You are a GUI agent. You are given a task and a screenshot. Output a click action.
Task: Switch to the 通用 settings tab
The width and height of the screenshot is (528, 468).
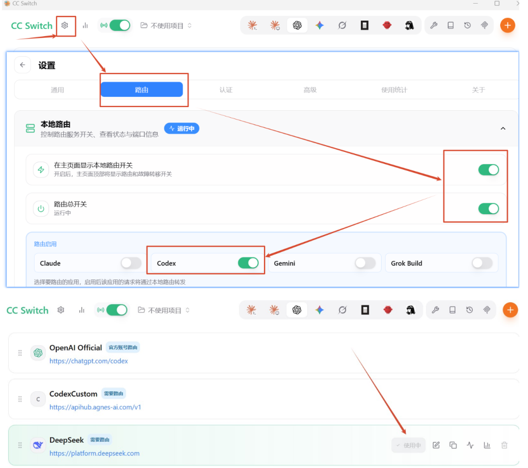coord(57,90)
